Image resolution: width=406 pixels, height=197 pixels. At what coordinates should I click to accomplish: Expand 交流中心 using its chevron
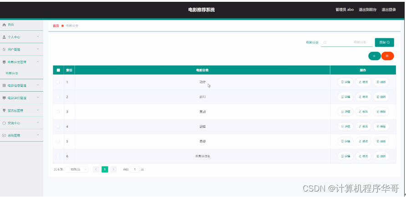[38, 123]
